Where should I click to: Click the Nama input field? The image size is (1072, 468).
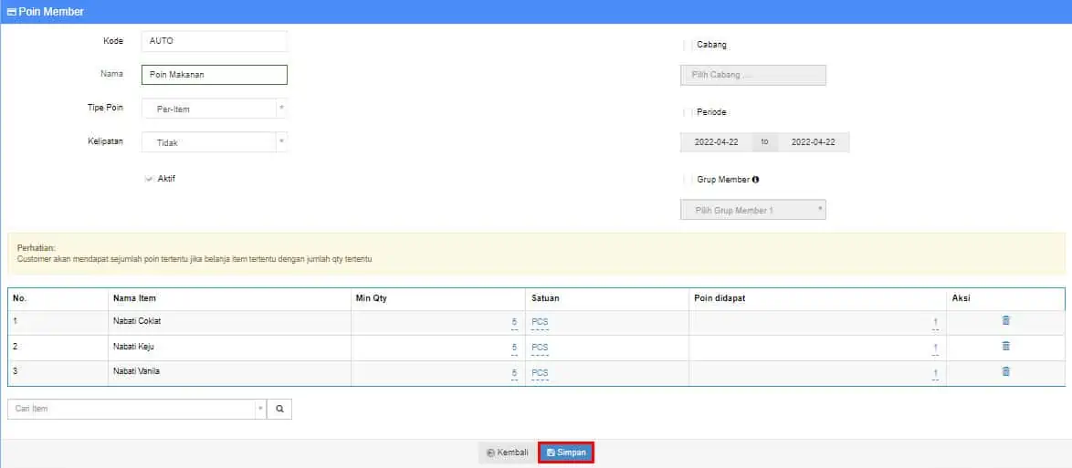(214, 75)
